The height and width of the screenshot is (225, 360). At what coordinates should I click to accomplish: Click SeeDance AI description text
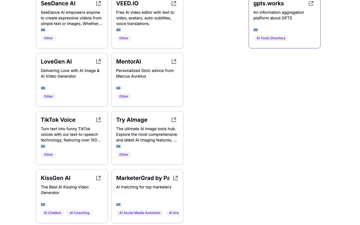click(71, 18)
